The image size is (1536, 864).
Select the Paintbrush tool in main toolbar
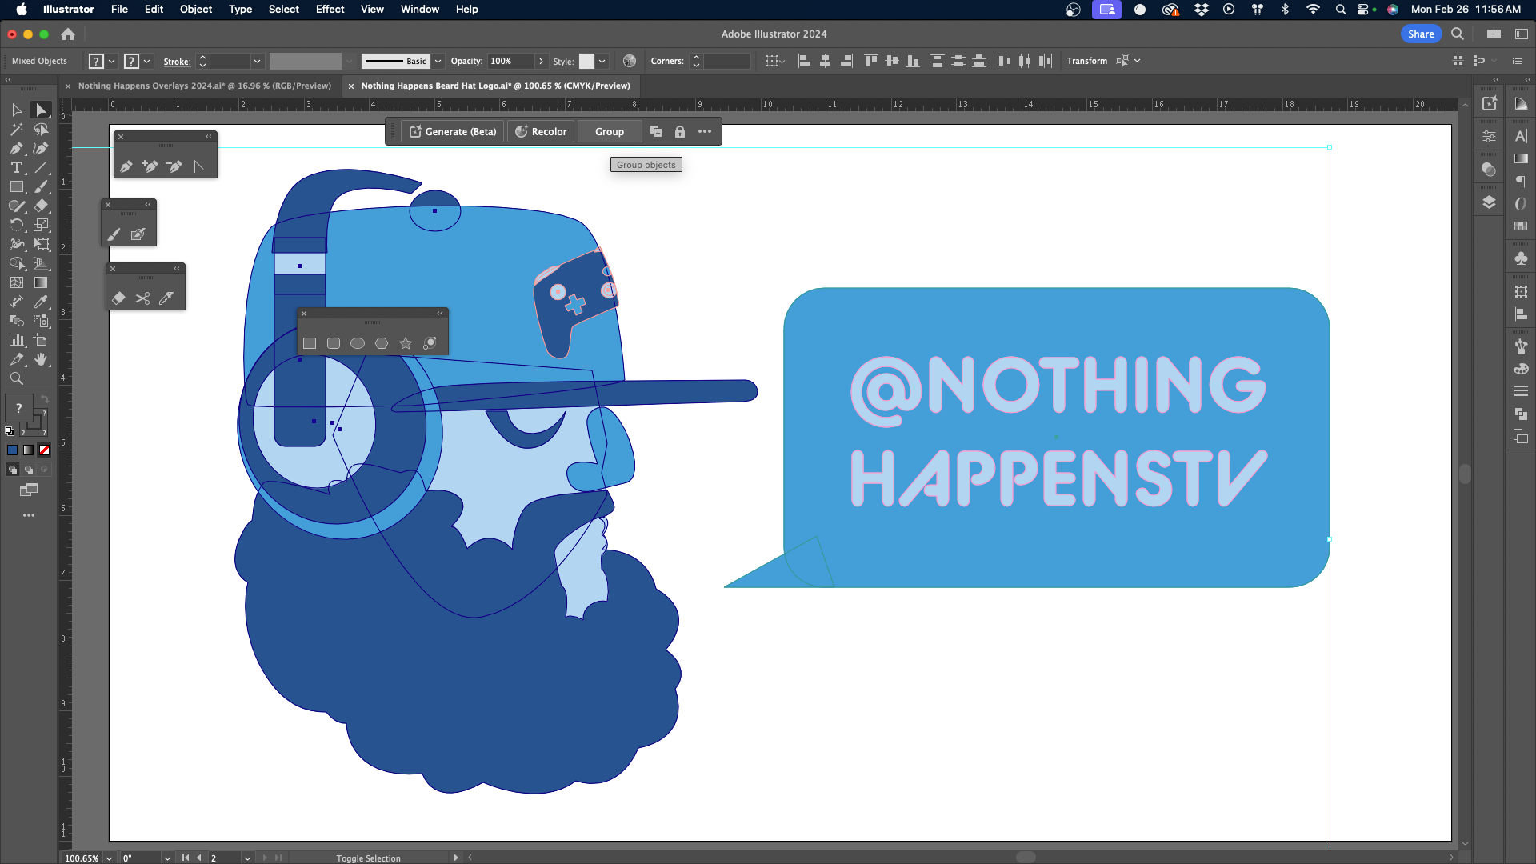(x=41, y=186)
